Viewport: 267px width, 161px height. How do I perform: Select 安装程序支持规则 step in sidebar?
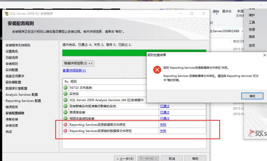click(18, 45)
